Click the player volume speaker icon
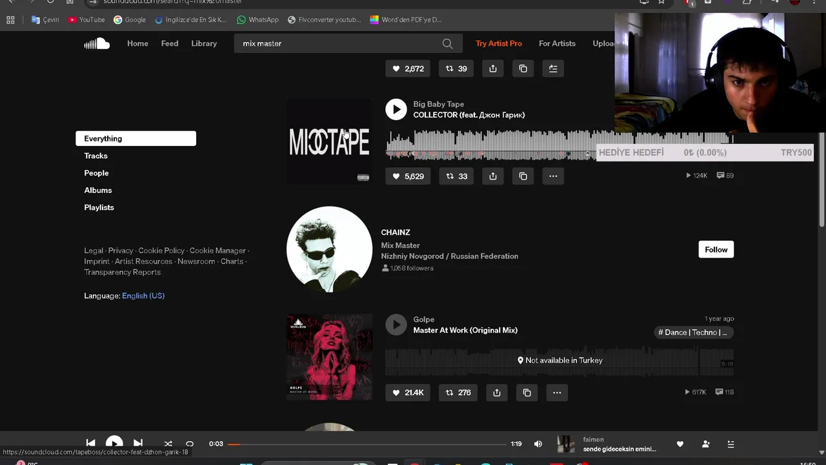 pyautogui.click(x=538, y=444)
